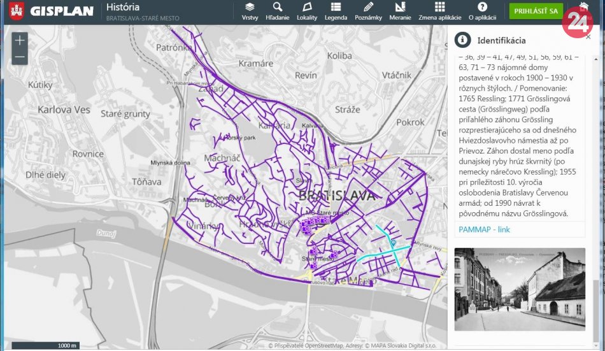This screenshot has height=351, width=605.
Task: Open the Hľadanie search tool
Action: click(x=277, y=11)
